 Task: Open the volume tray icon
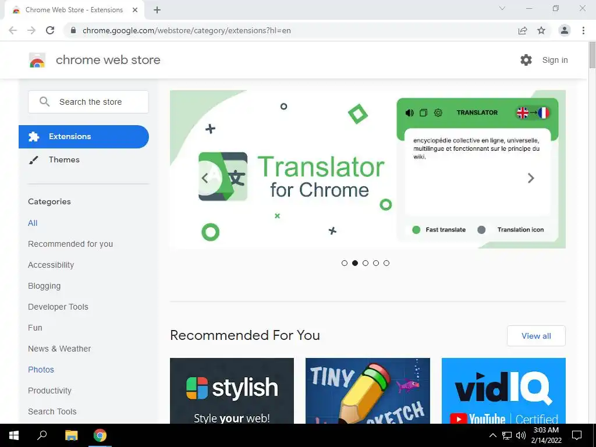tap(521, 435)
